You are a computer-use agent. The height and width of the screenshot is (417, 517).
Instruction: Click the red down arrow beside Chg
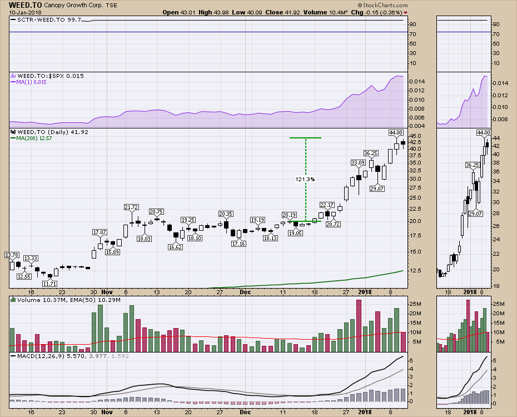click(405, 13)
